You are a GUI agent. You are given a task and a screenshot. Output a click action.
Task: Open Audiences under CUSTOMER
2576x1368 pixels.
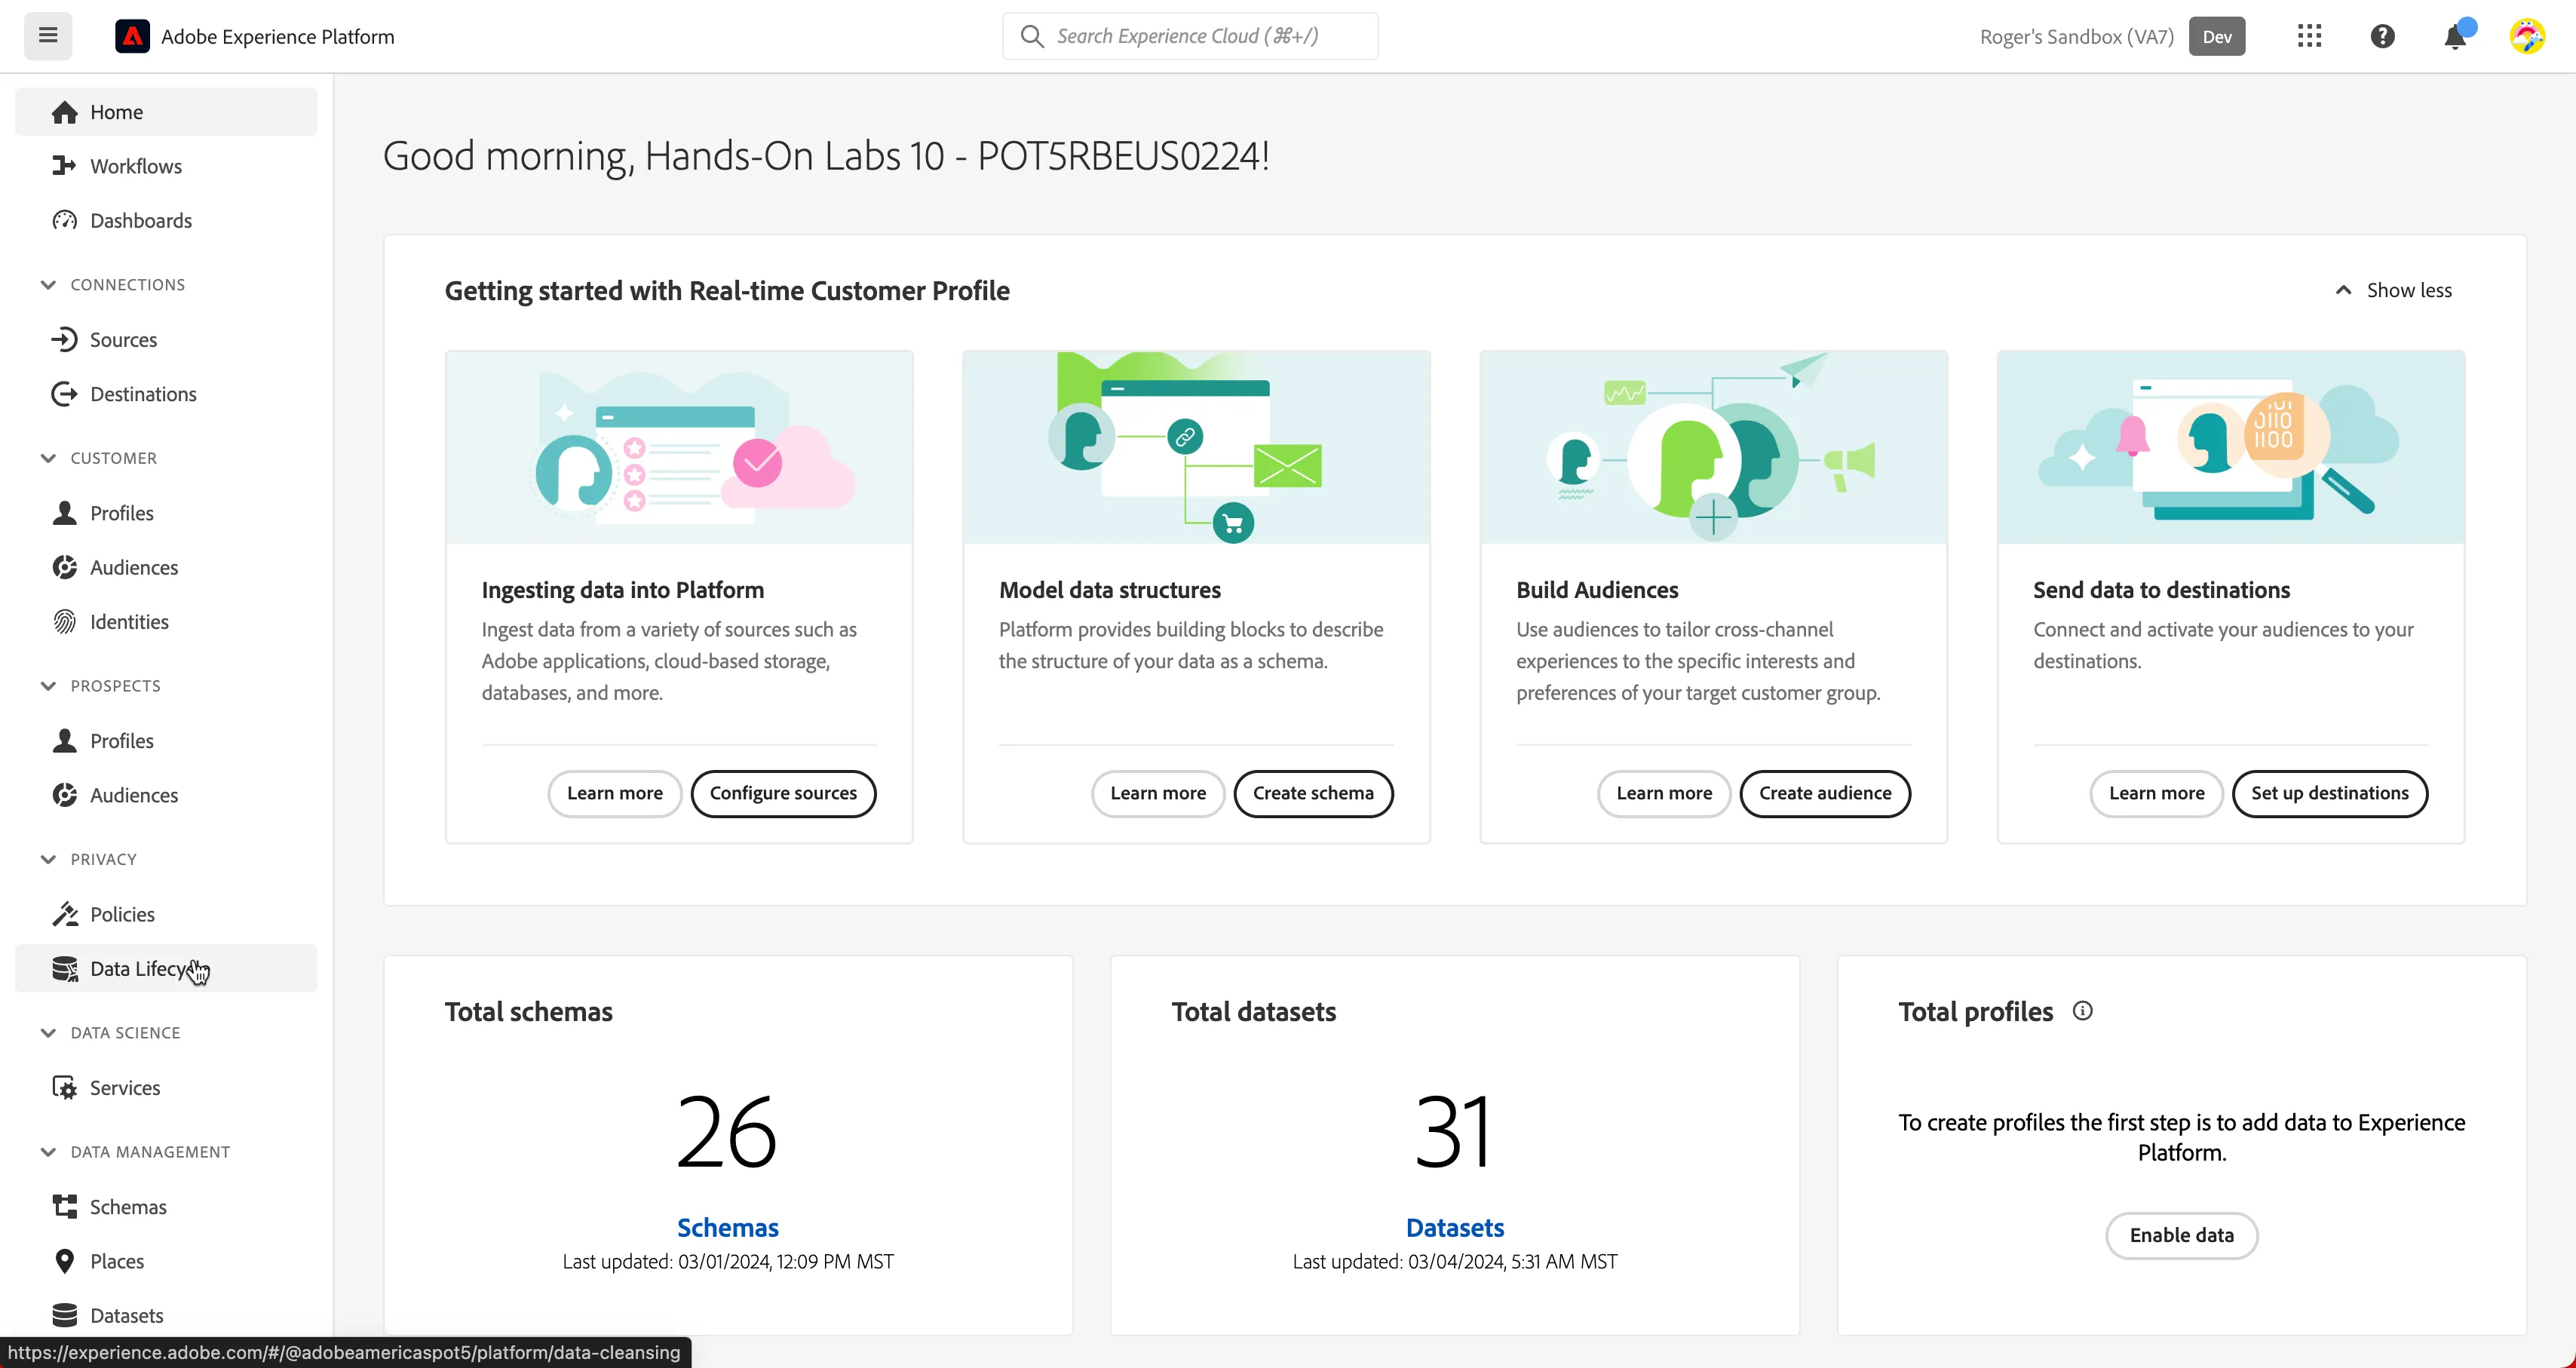pyautogui.click(x=166, y=568)
